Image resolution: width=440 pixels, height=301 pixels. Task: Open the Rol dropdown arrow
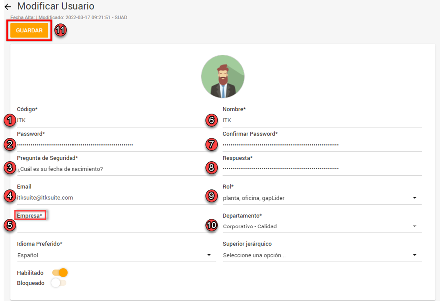pyautogui.click(x=414, y=198)
